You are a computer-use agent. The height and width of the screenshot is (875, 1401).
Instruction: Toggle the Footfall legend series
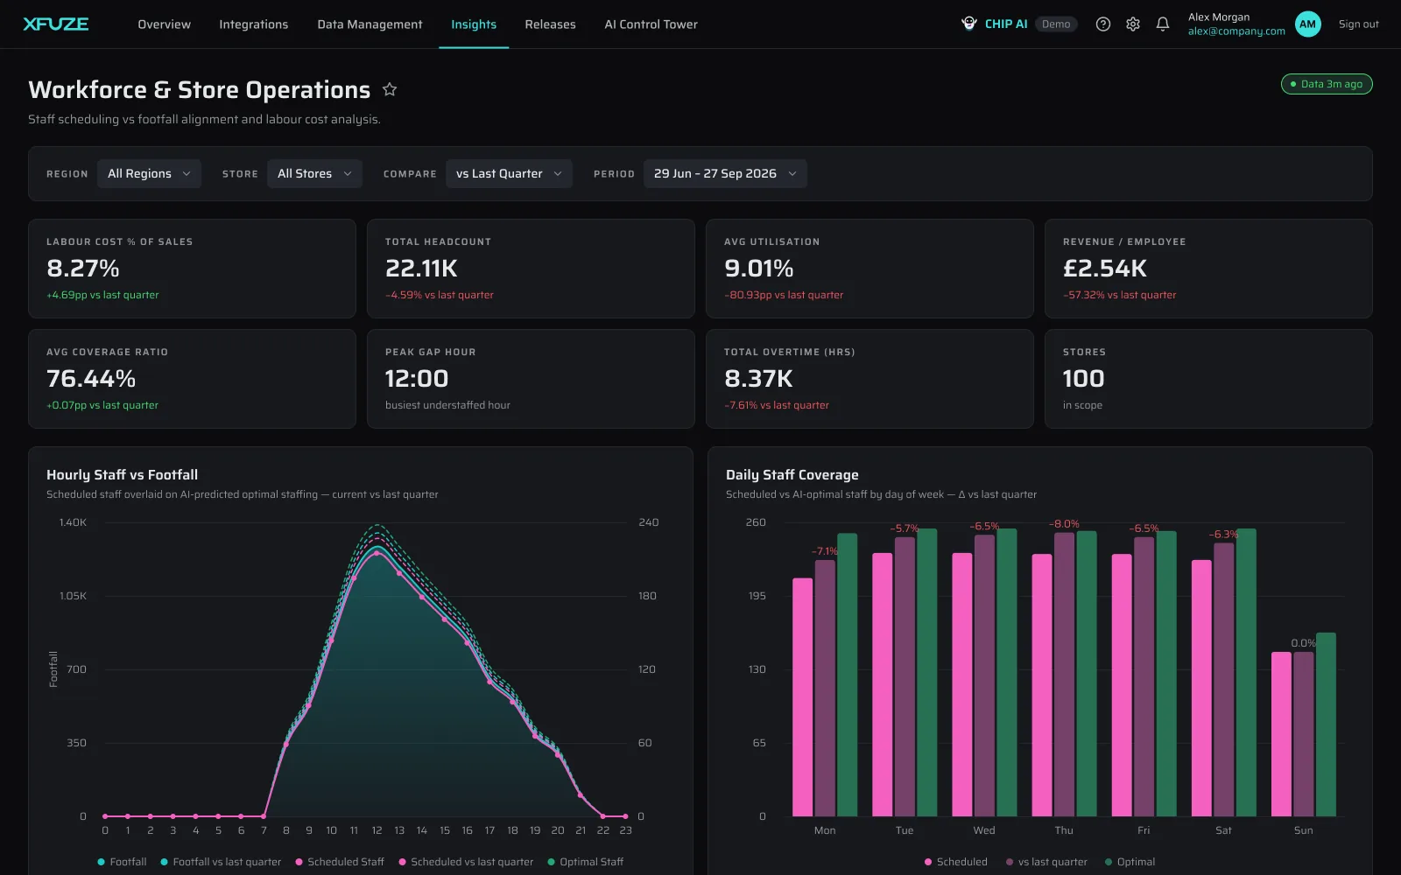(122, 862)
